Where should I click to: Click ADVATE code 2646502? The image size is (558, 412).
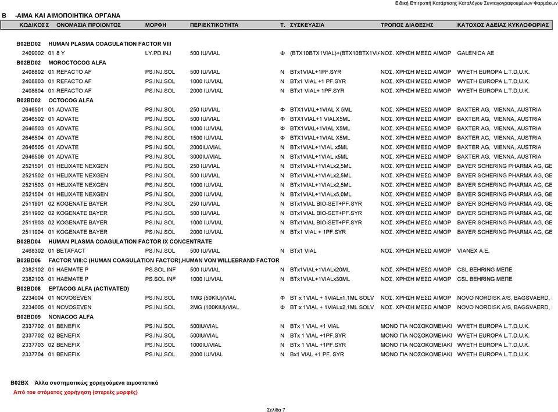point(33,119)
